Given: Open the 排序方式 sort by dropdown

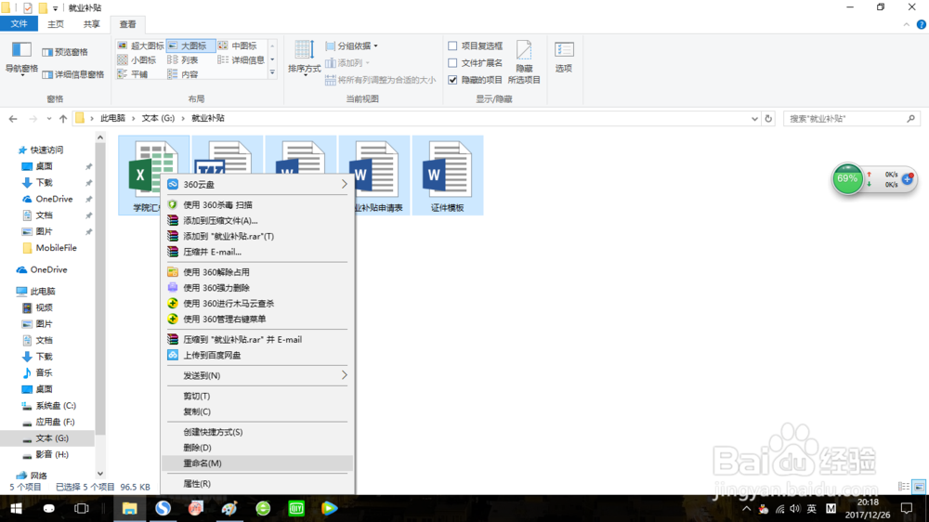Looking at the screenshot, I should 304,59.
